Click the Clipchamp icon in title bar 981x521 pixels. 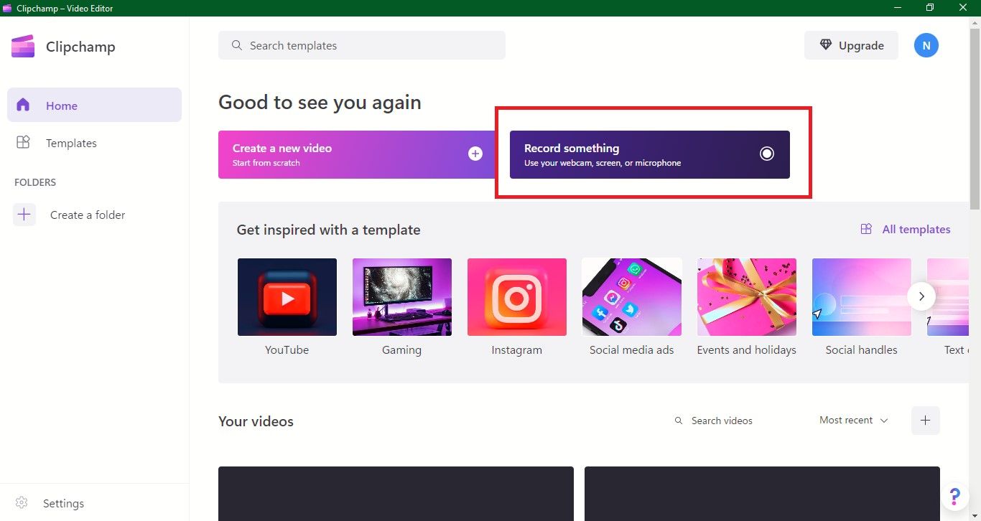tap(8, 8)
